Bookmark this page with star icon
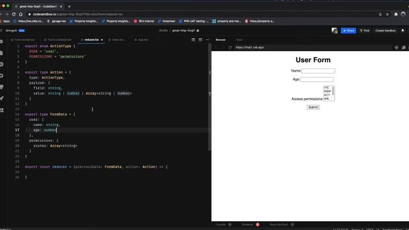Image resolution: width=409 pixels, height=230 pixels. point(387,14)
